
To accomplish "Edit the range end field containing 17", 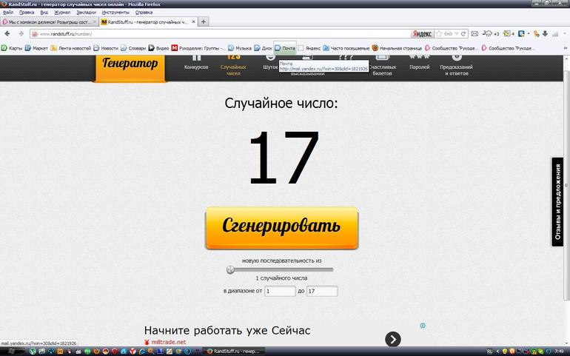I will [x=322, y=292].
